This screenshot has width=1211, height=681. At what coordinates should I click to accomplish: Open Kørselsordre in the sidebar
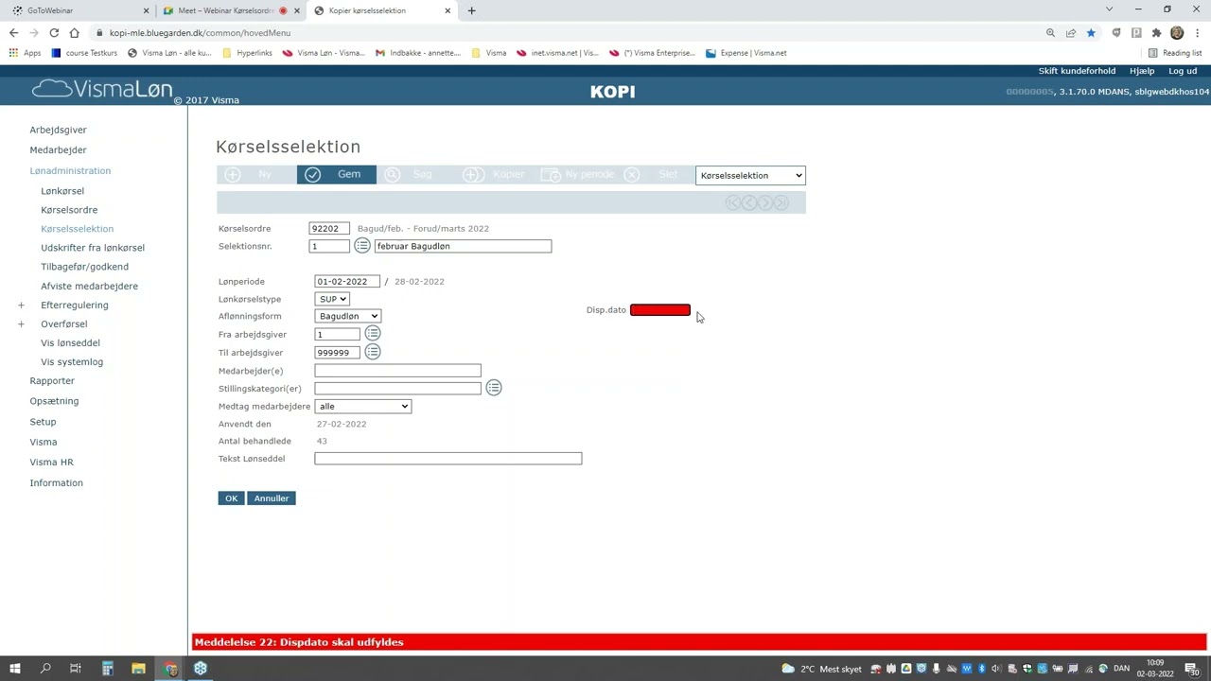pos(69,210)
